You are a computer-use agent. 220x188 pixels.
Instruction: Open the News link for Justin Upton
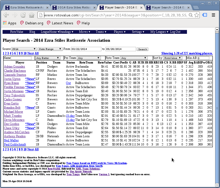[x=30, y=79]
